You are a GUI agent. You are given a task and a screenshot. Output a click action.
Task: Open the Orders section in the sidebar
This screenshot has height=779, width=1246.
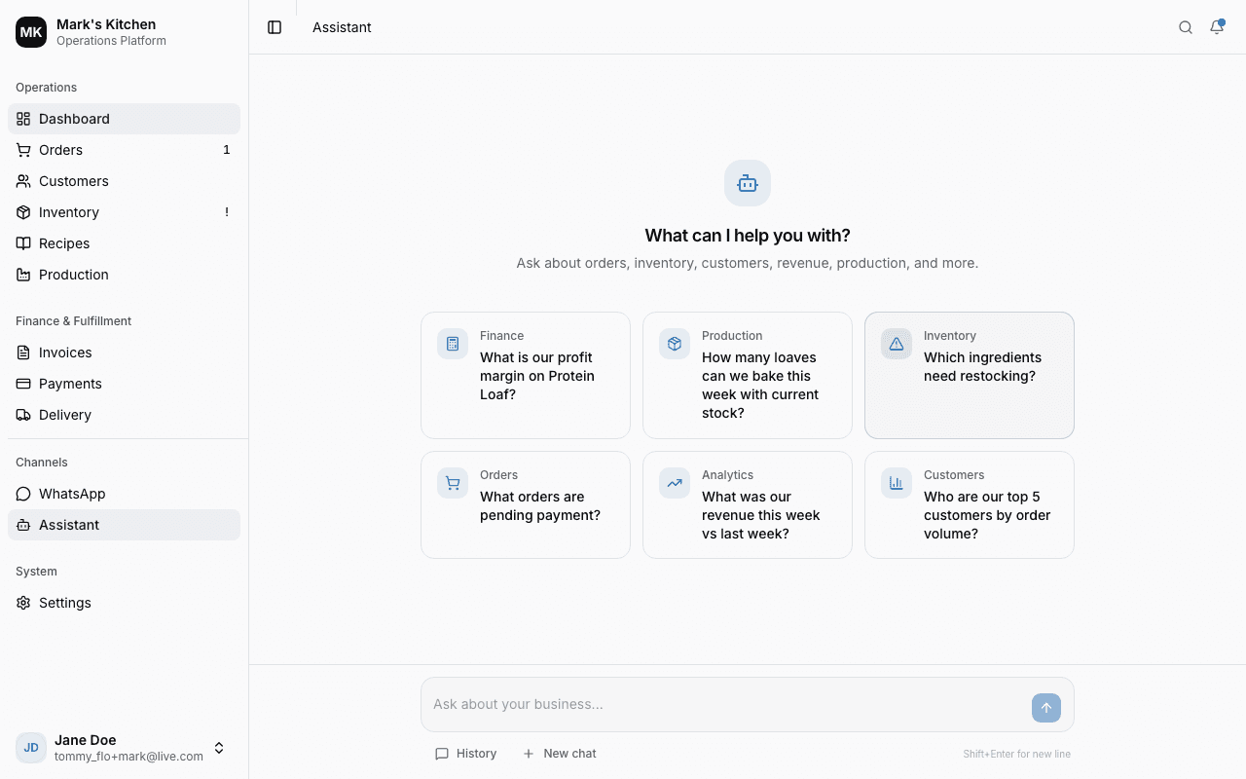click(60, 150)
